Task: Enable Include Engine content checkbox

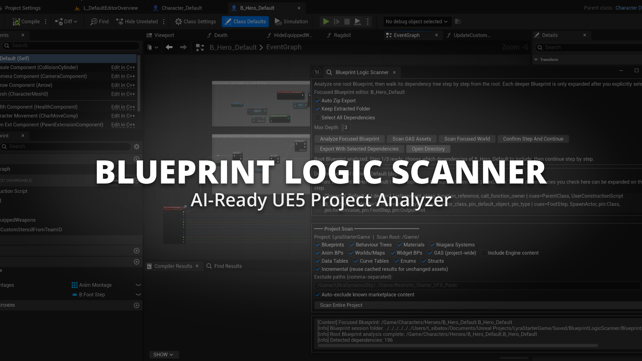Action: tap(484, 253)
